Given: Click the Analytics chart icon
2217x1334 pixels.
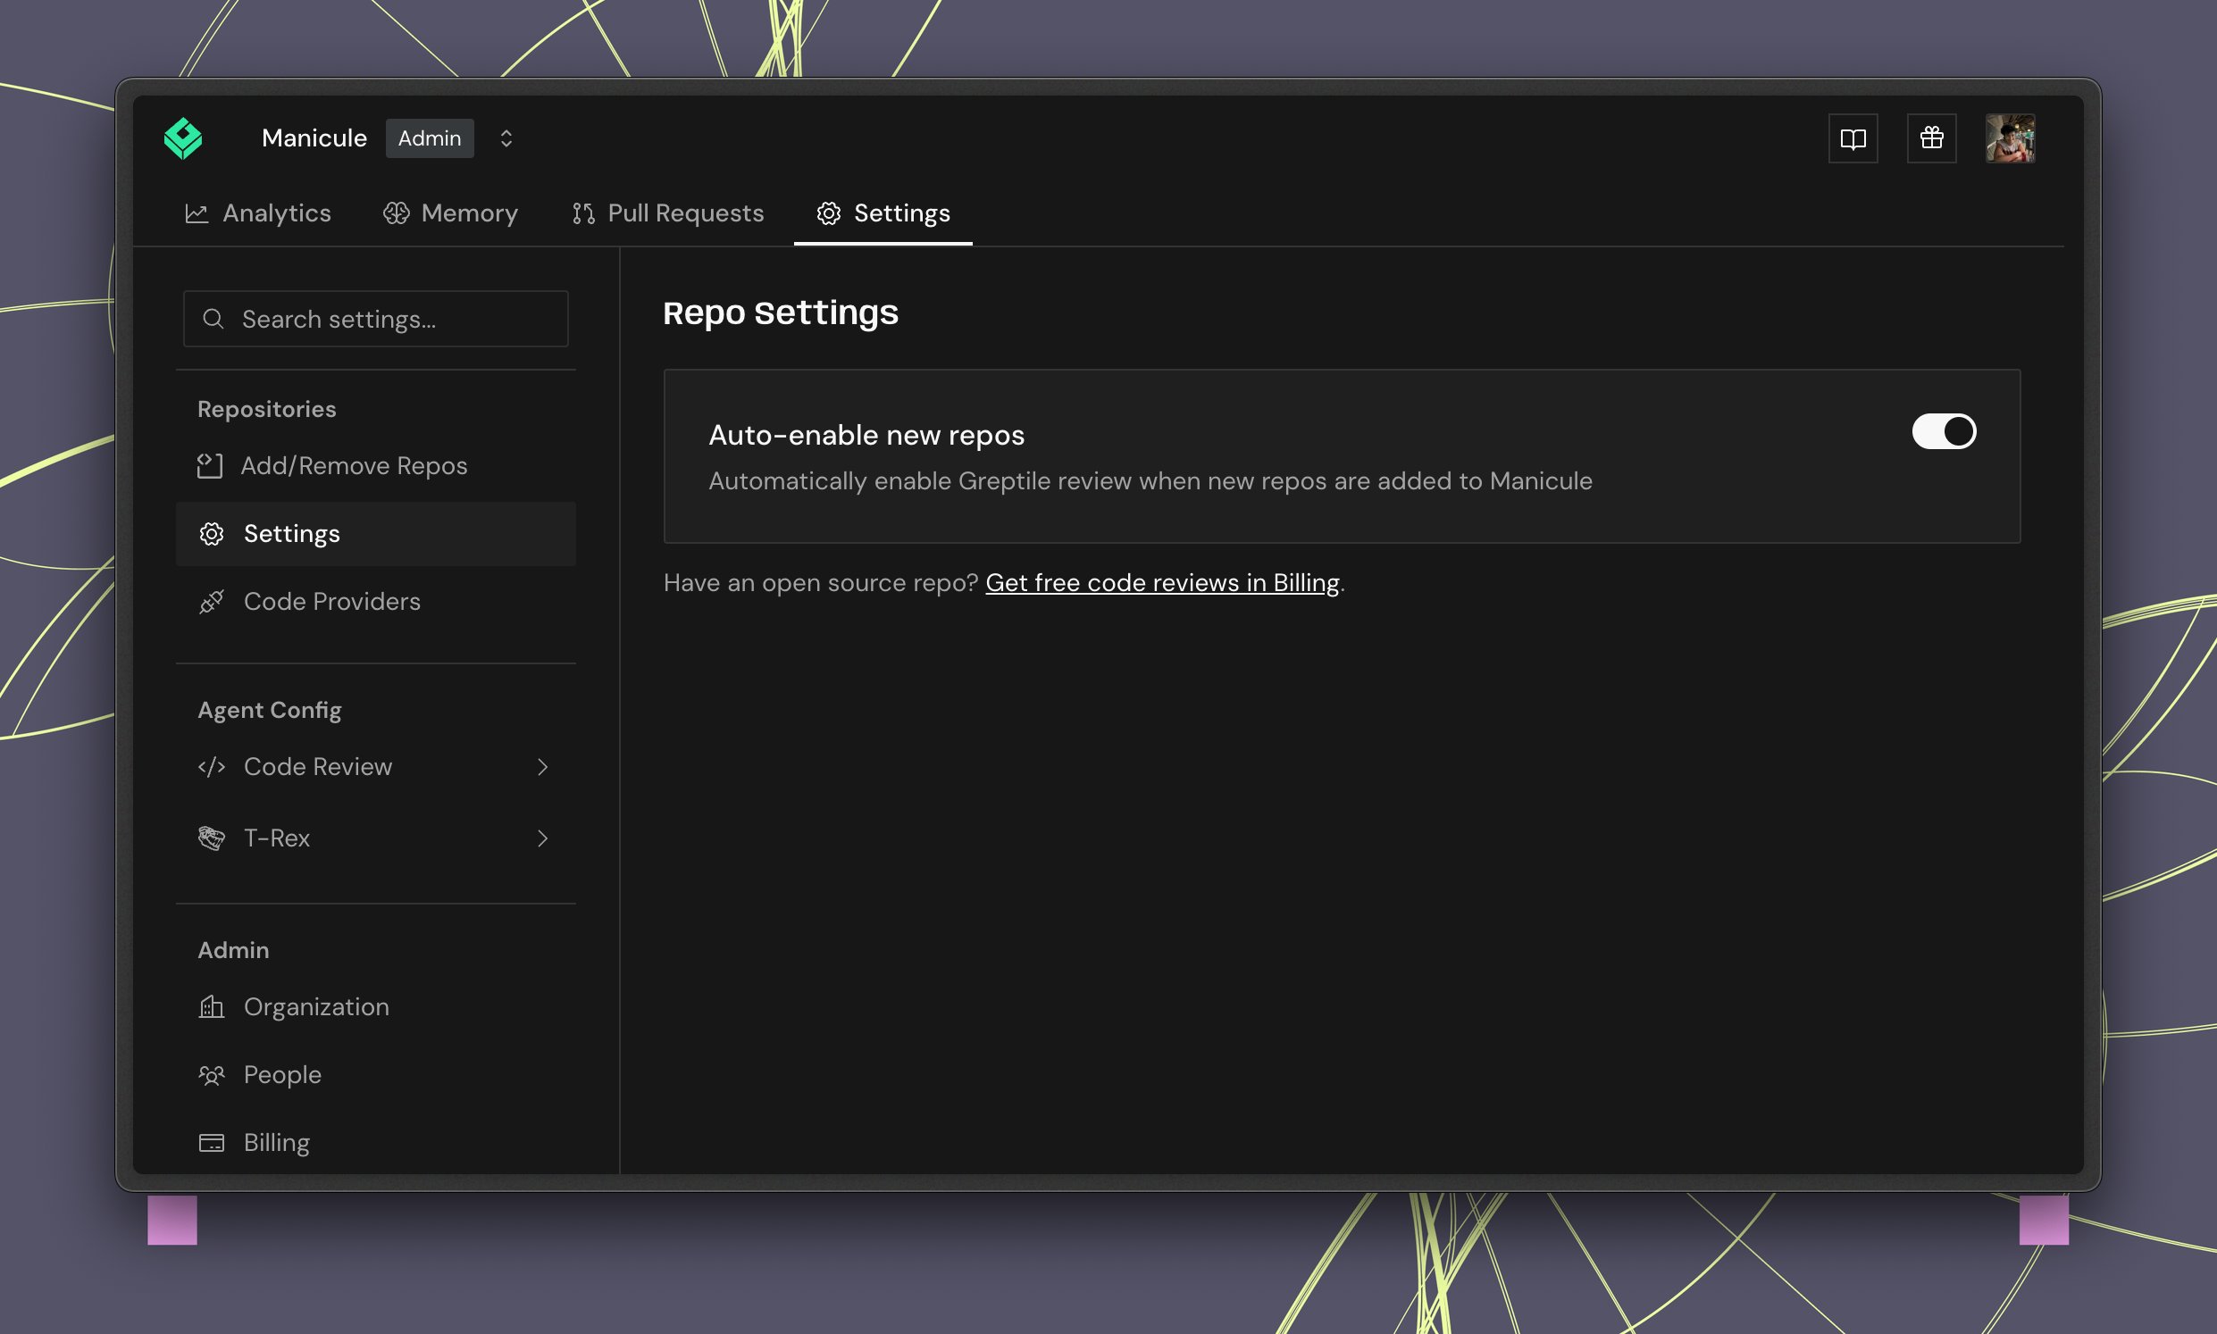Looking at the screenshot, I should [x=196, y=213].
